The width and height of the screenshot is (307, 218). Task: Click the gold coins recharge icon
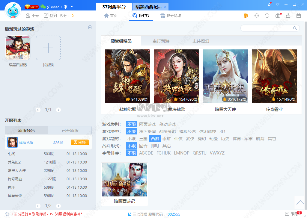pos(246,16)
